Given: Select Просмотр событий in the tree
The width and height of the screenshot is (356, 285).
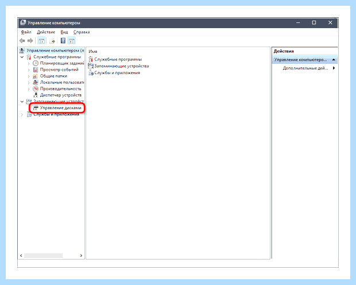Looking at the screenshot, I should tap(59, 70).
